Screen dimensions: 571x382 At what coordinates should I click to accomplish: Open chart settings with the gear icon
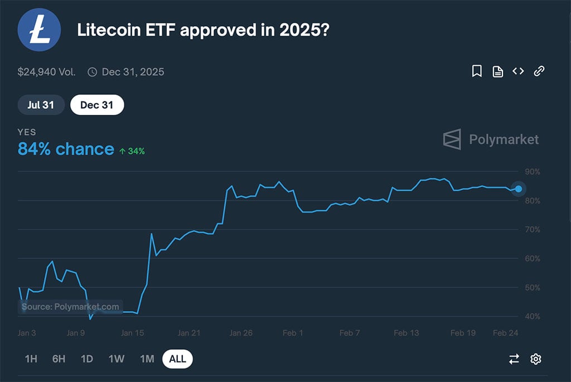pyautogui.click(x=536, y=359)
